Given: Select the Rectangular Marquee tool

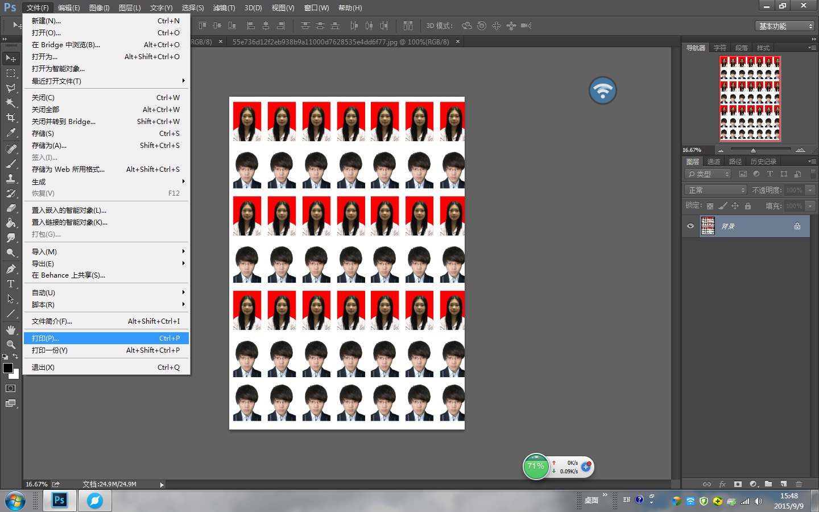Looking at the screenshot, I should [x=11, y=73].
